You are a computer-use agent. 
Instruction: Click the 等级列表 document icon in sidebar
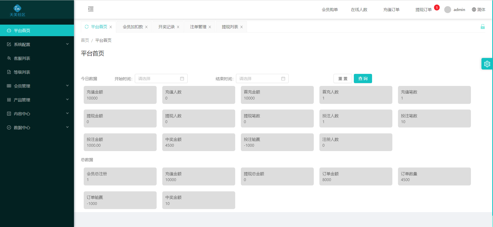[x=9, y=72]
